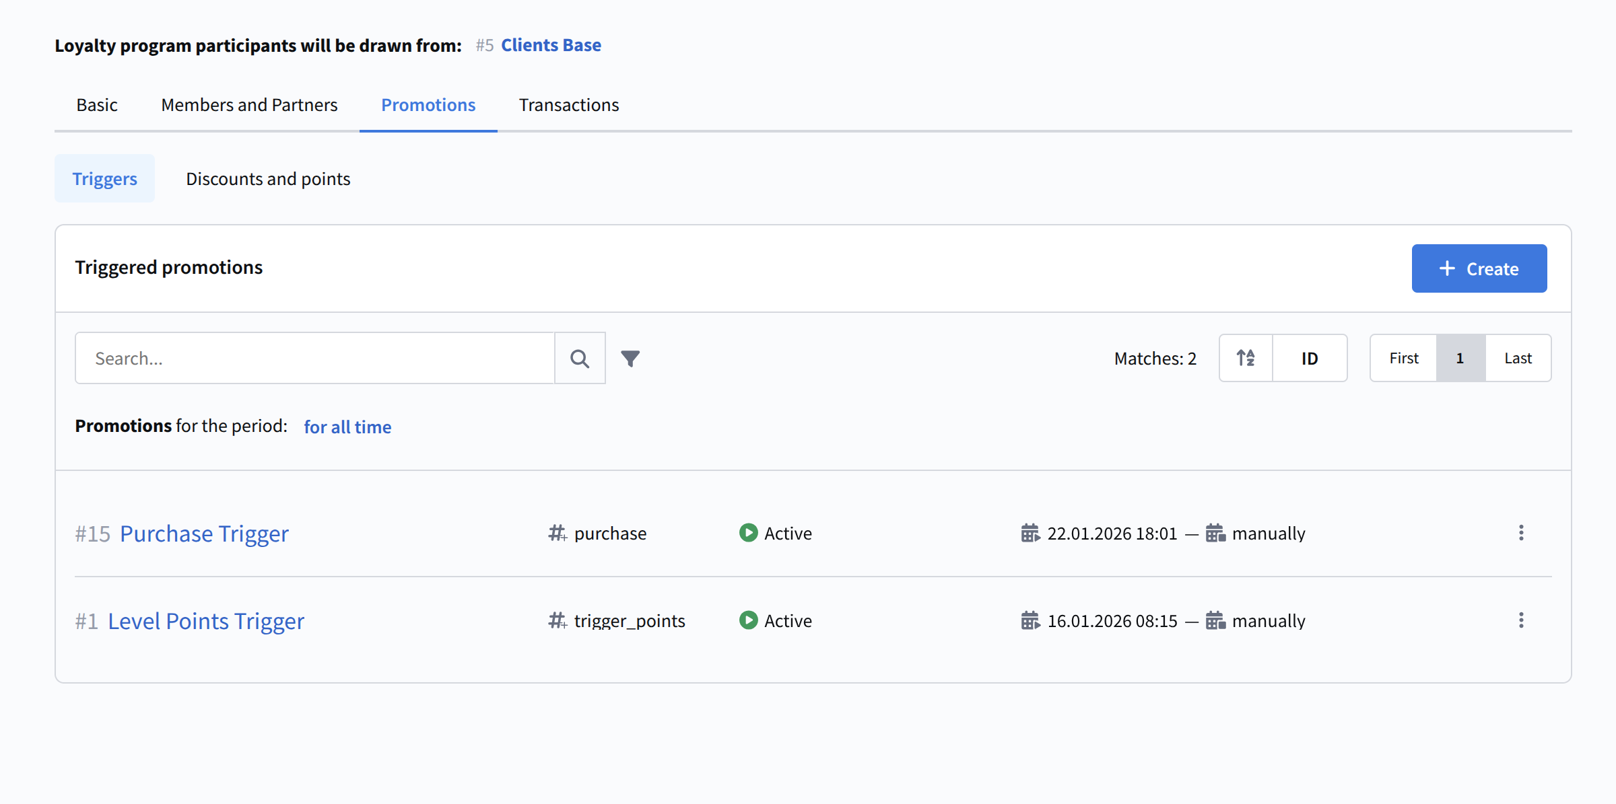
Task: Toggle sort direction arrow icon
Action: click(1246, 359)
